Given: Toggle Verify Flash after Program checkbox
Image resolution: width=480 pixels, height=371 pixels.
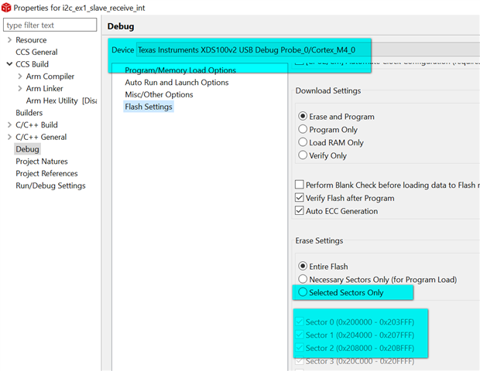Looking at the screenshot, I should click(300, 199).
